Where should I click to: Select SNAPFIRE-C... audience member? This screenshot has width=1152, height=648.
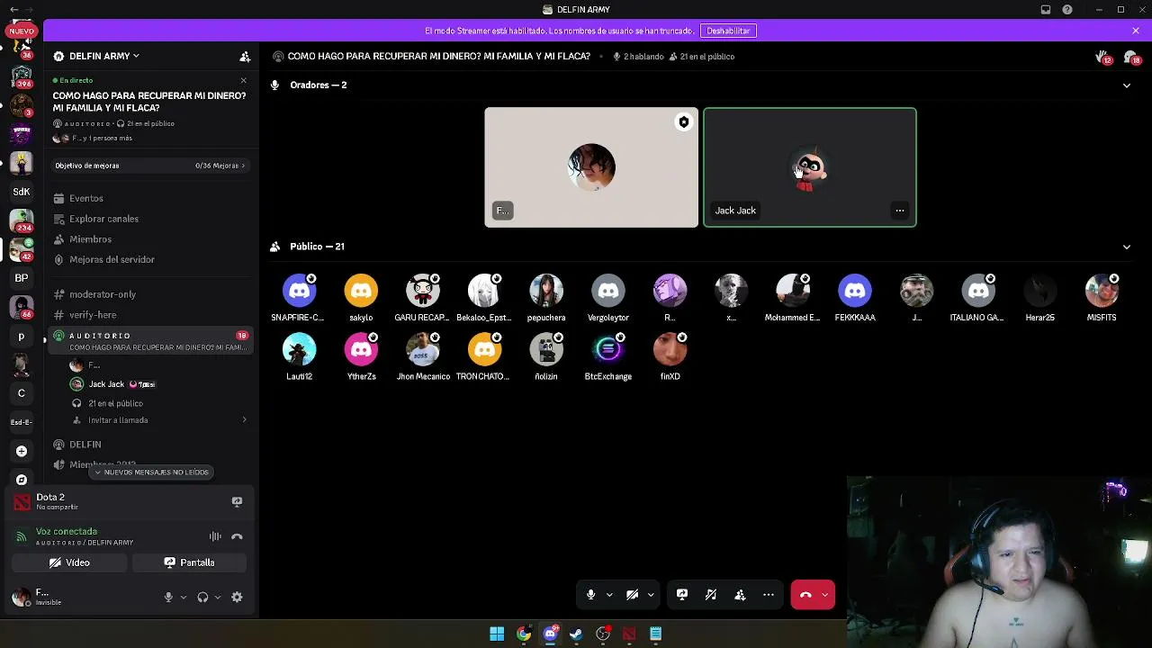299,298
